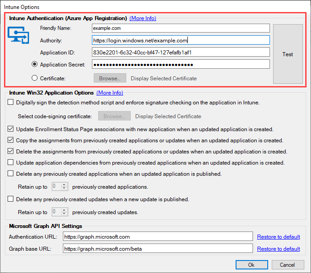Screen dimensions: 311x273
Task: Click Display Selected Certificate beside Certificate Browse
Action: click(x=164, y=79)
